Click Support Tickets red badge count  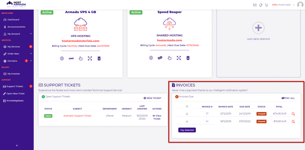(x=31, y=86)
